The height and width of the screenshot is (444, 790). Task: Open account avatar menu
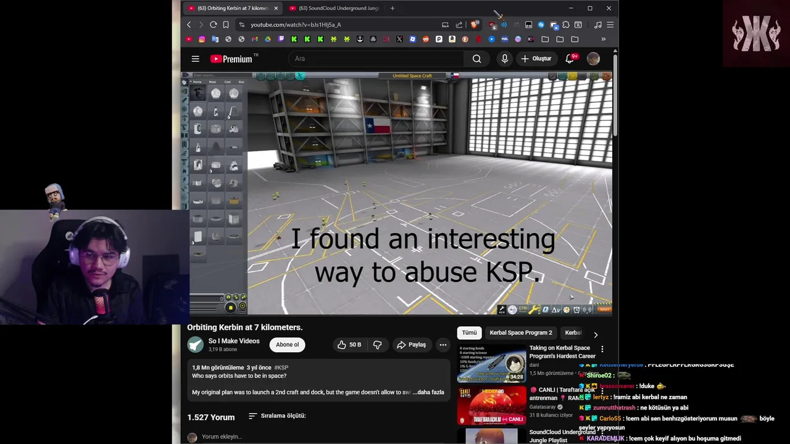tap(593, 59)
